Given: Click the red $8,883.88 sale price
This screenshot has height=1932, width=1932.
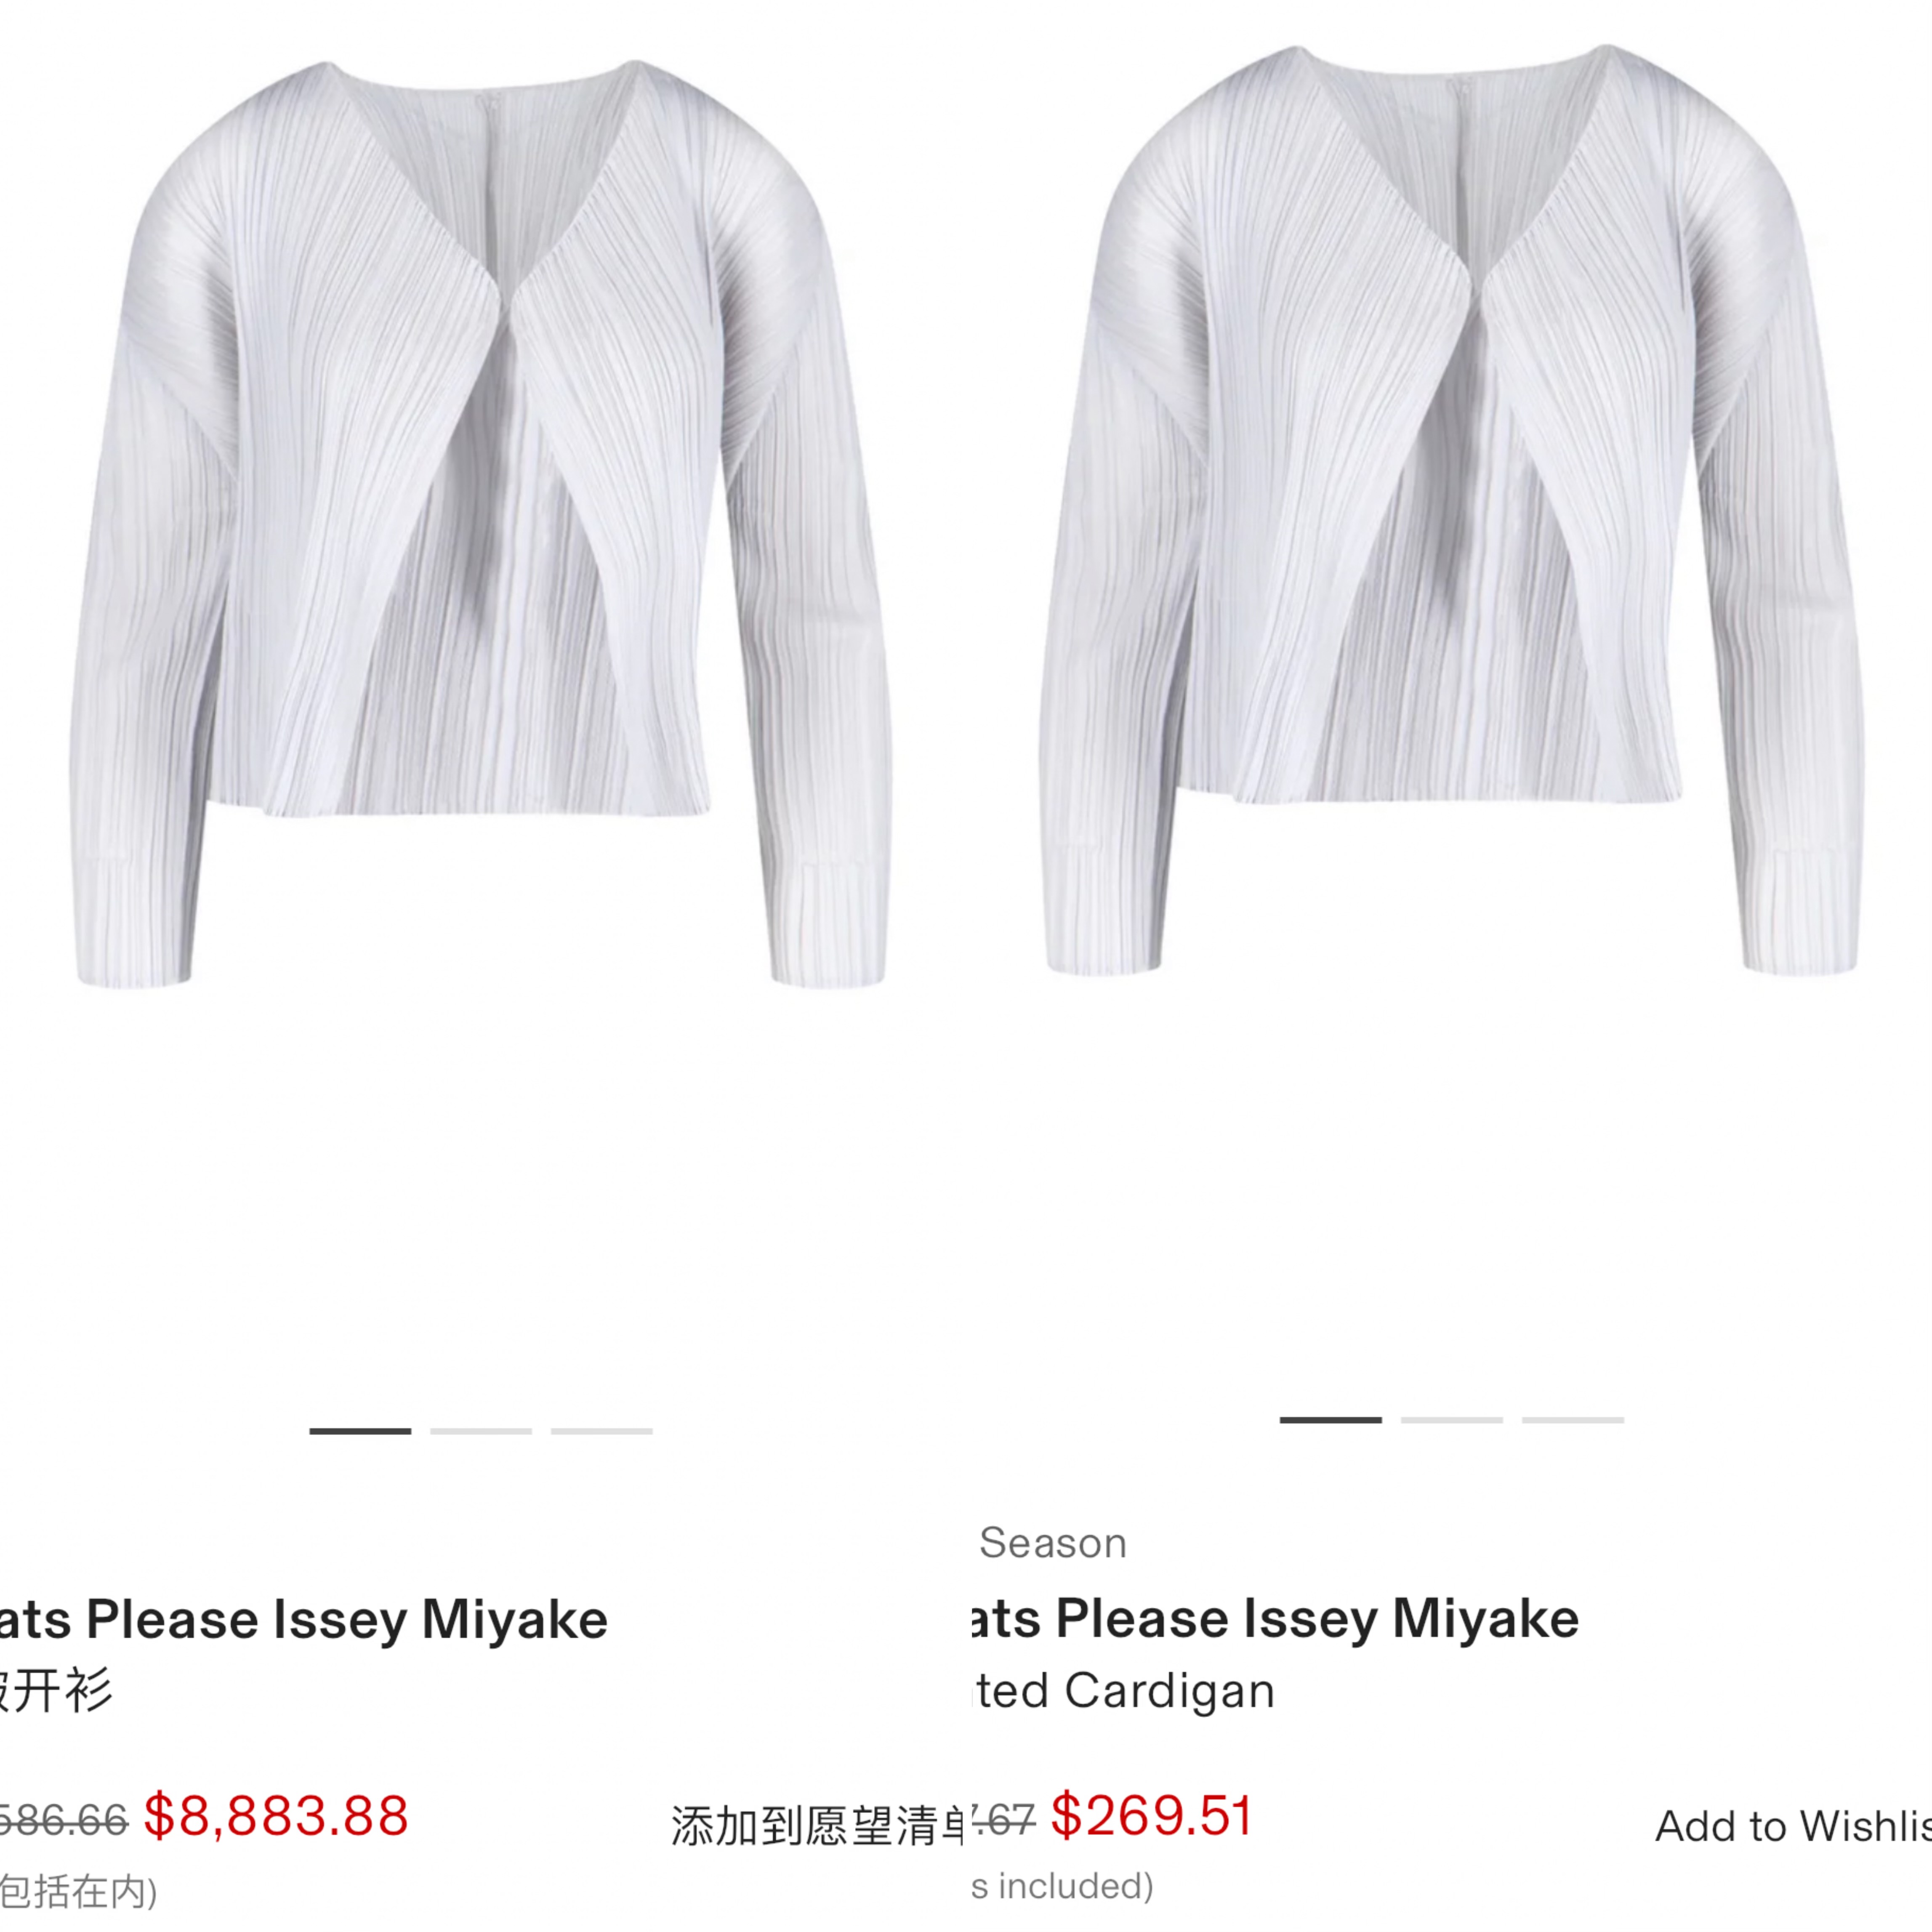Looking at the screenshot, I should click(276, 1816).
